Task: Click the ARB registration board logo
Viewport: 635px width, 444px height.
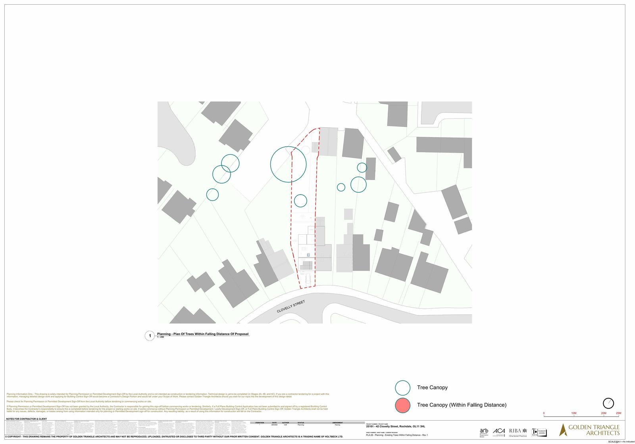Action: [x=484, y=432]
